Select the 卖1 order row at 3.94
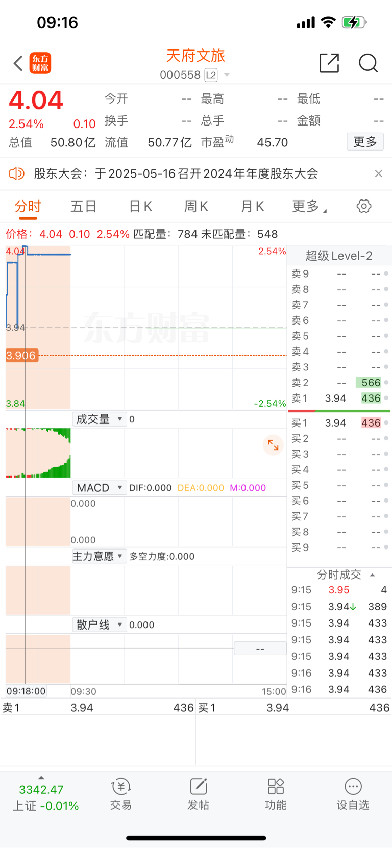392x848 pixels. pos(339,398)
